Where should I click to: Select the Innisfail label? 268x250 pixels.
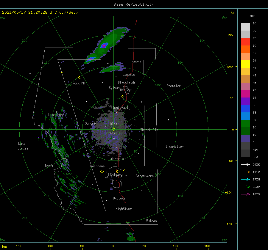(120, 108)
